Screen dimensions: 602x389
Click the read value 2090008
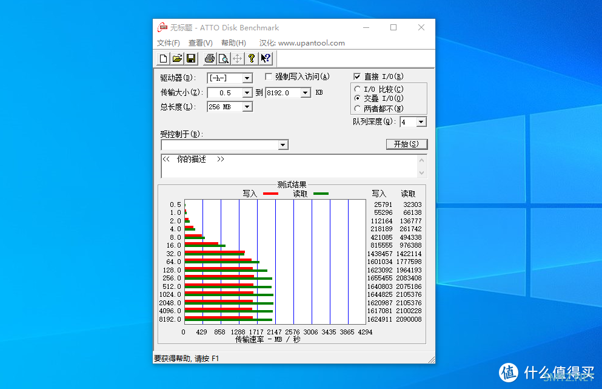409,319
